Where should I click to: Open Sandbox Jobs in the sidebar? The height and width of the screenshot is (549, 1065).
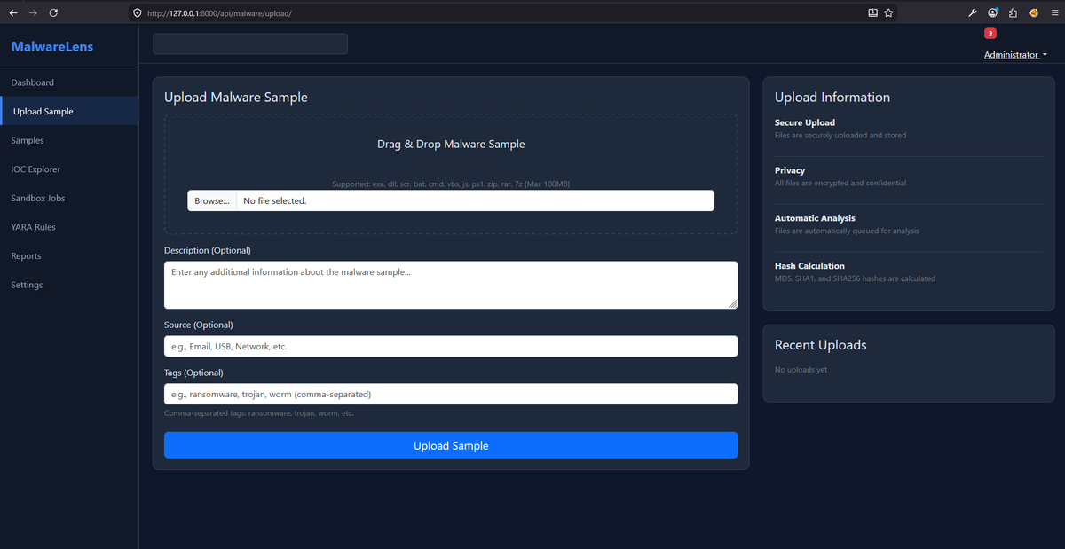coord(69,198)
